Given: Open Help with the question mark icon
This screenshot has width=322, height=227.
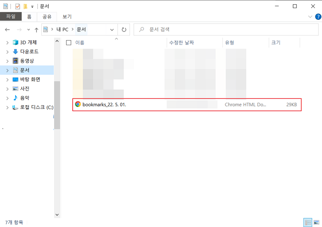Looking at the screenshot, I should [318, 17].
